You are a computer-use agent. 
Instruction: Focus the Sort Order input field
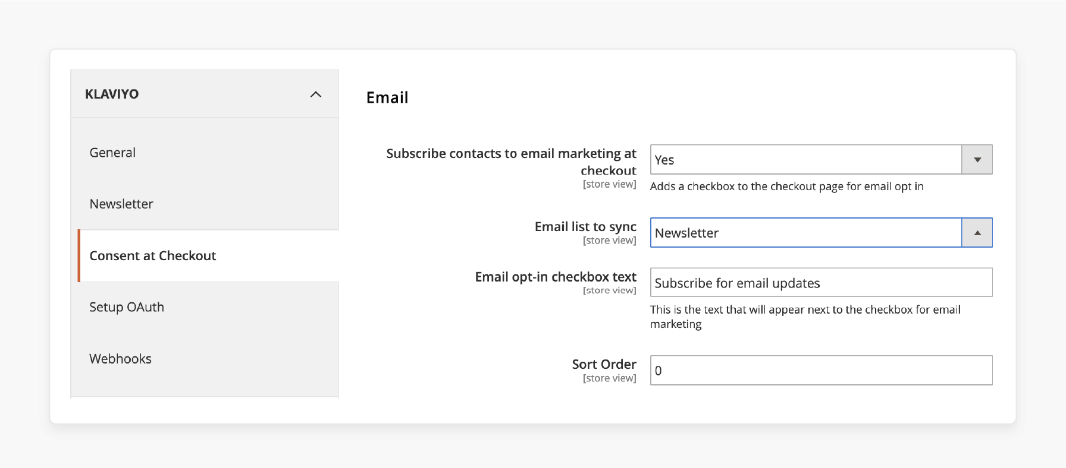[x=821, y=370]
